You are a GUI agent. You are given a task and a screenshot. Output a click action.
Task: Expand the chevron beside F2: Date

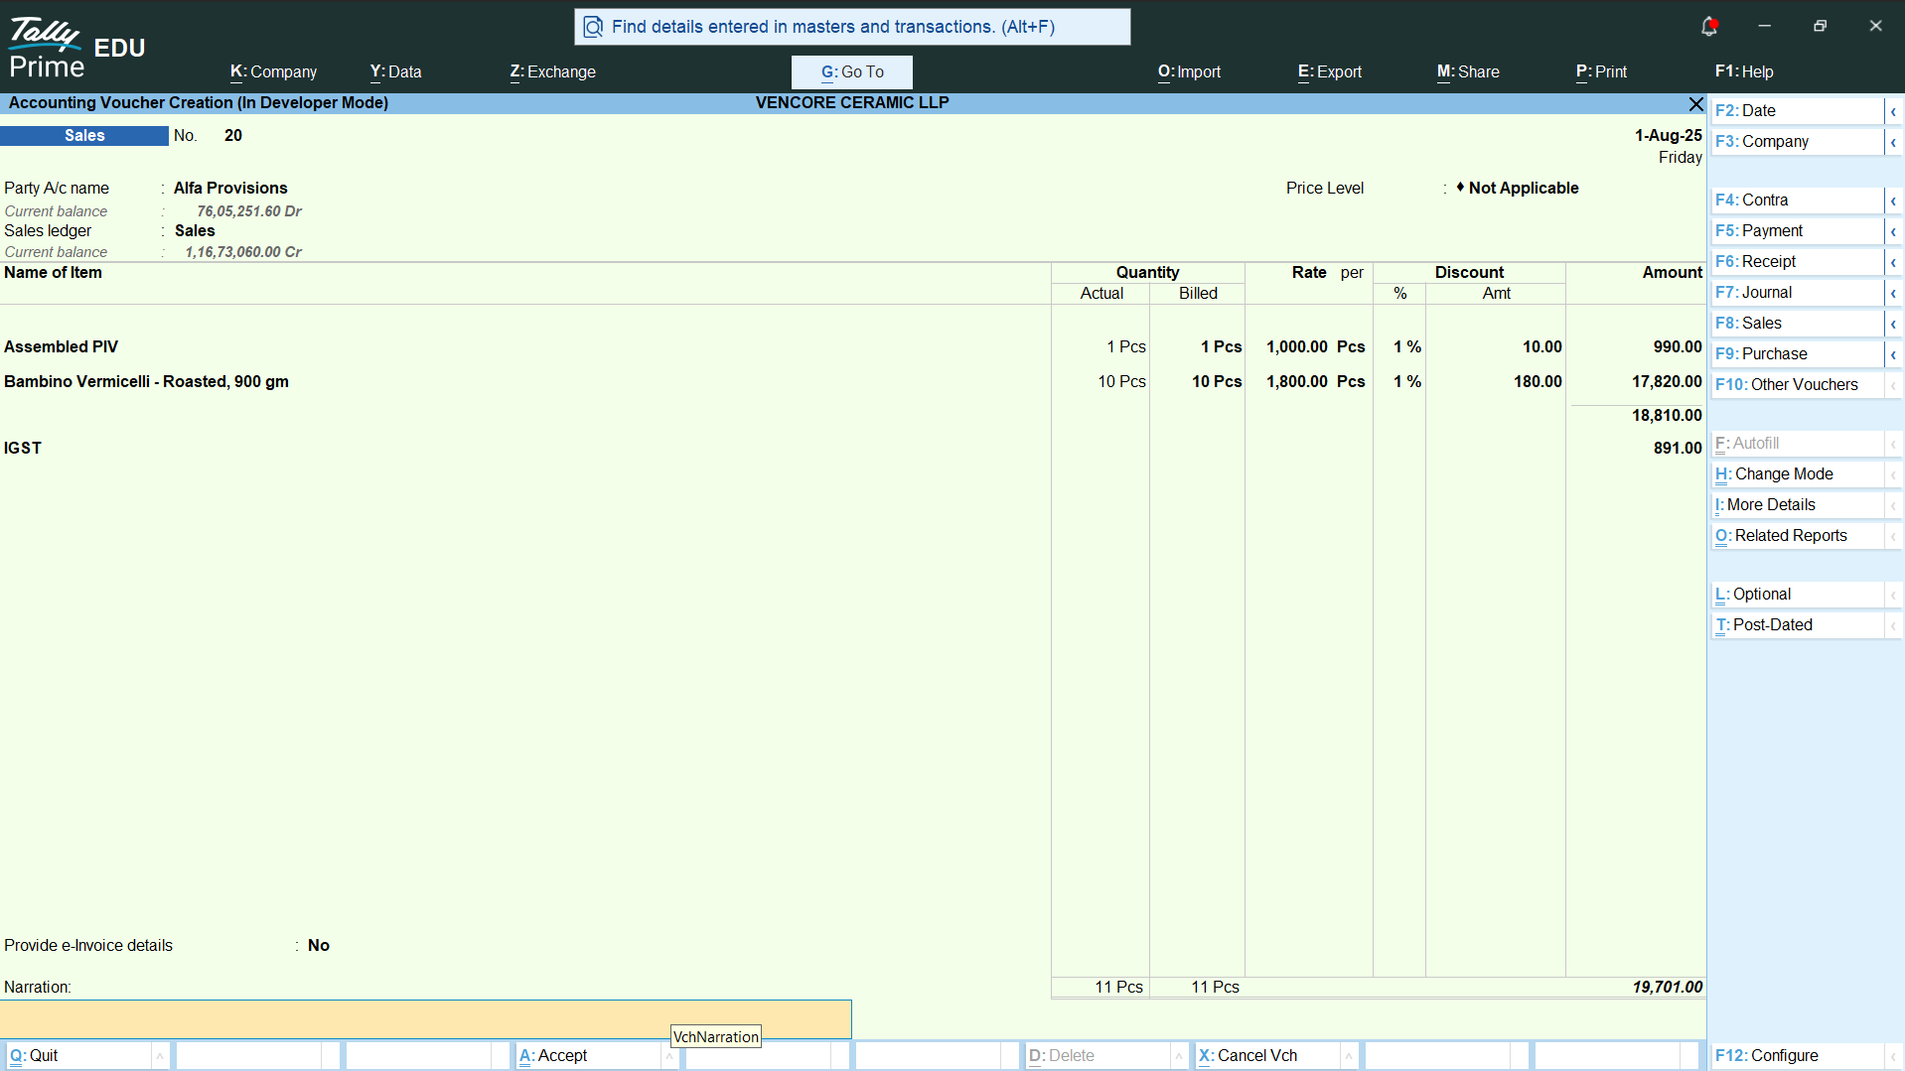pos(1893,111)
